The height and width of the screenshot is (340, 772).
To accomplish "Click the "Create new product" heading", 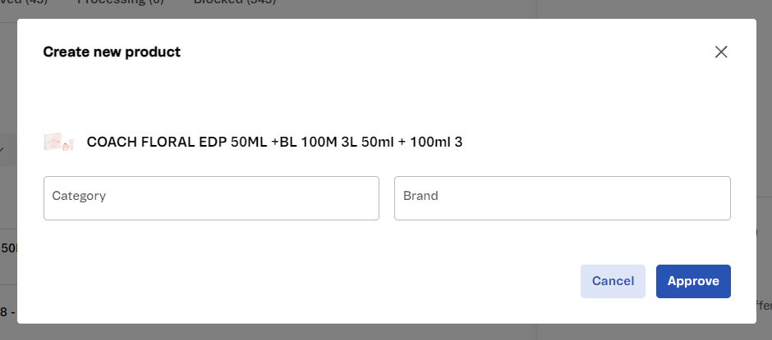I will click(112, 52).
